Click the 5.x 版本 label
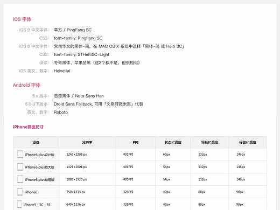 [41, 96]
